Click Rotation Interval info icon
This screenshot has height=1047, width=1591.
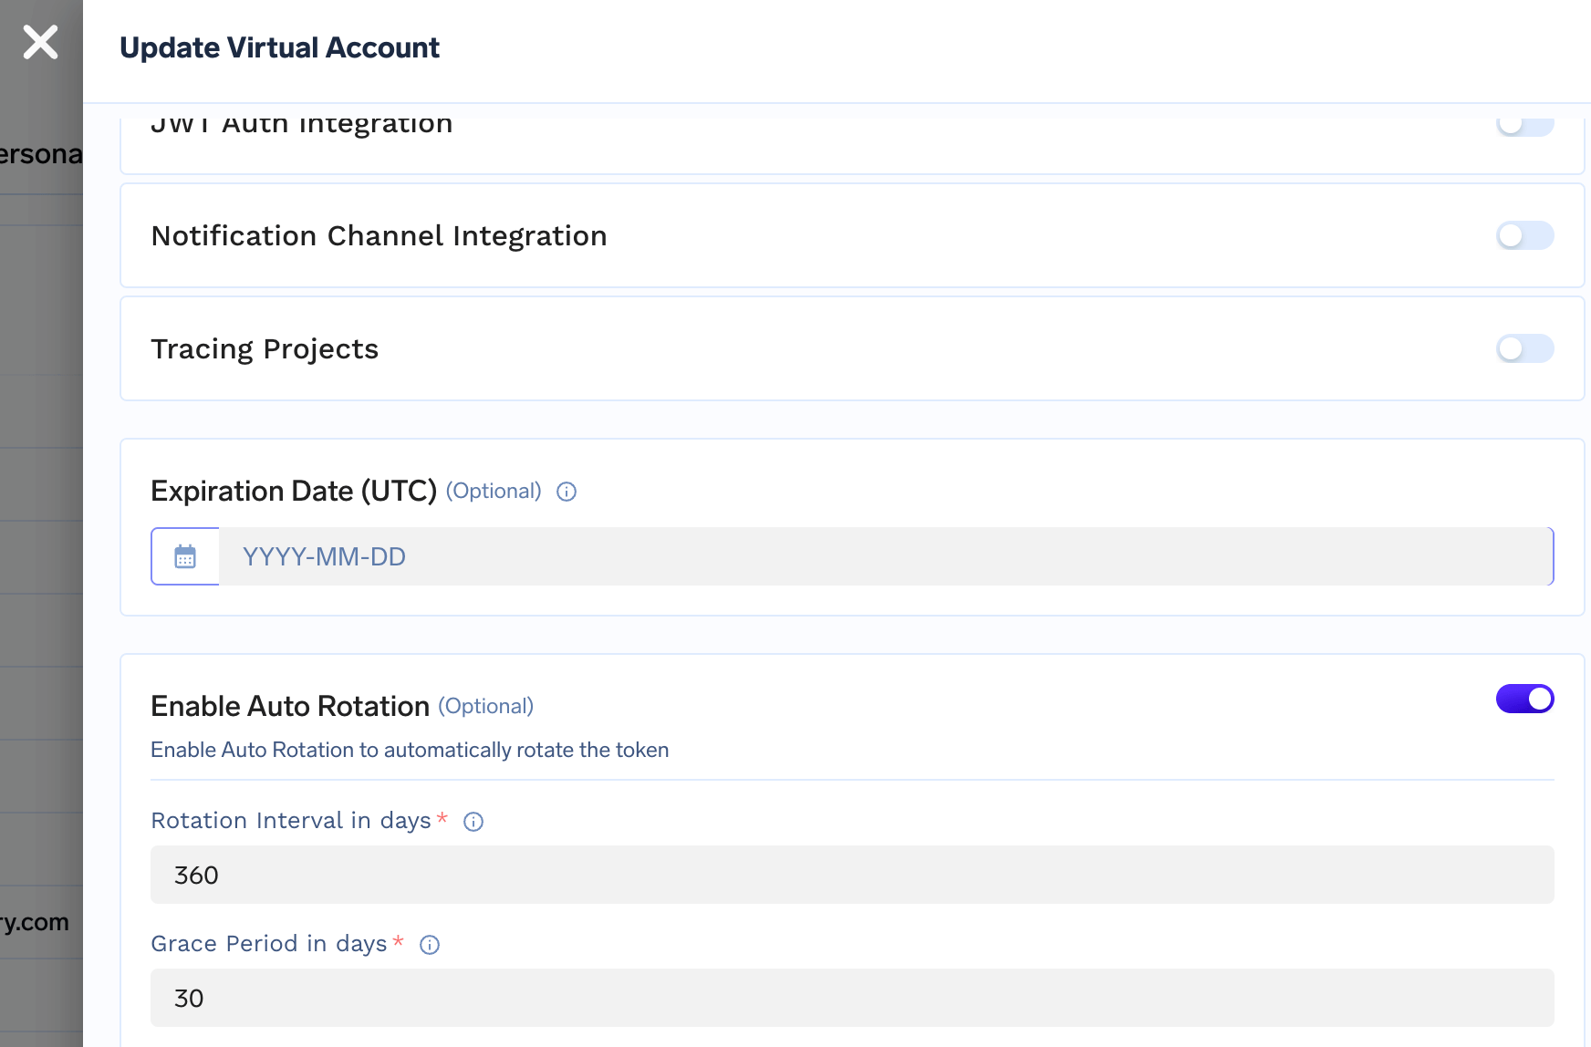473,822
